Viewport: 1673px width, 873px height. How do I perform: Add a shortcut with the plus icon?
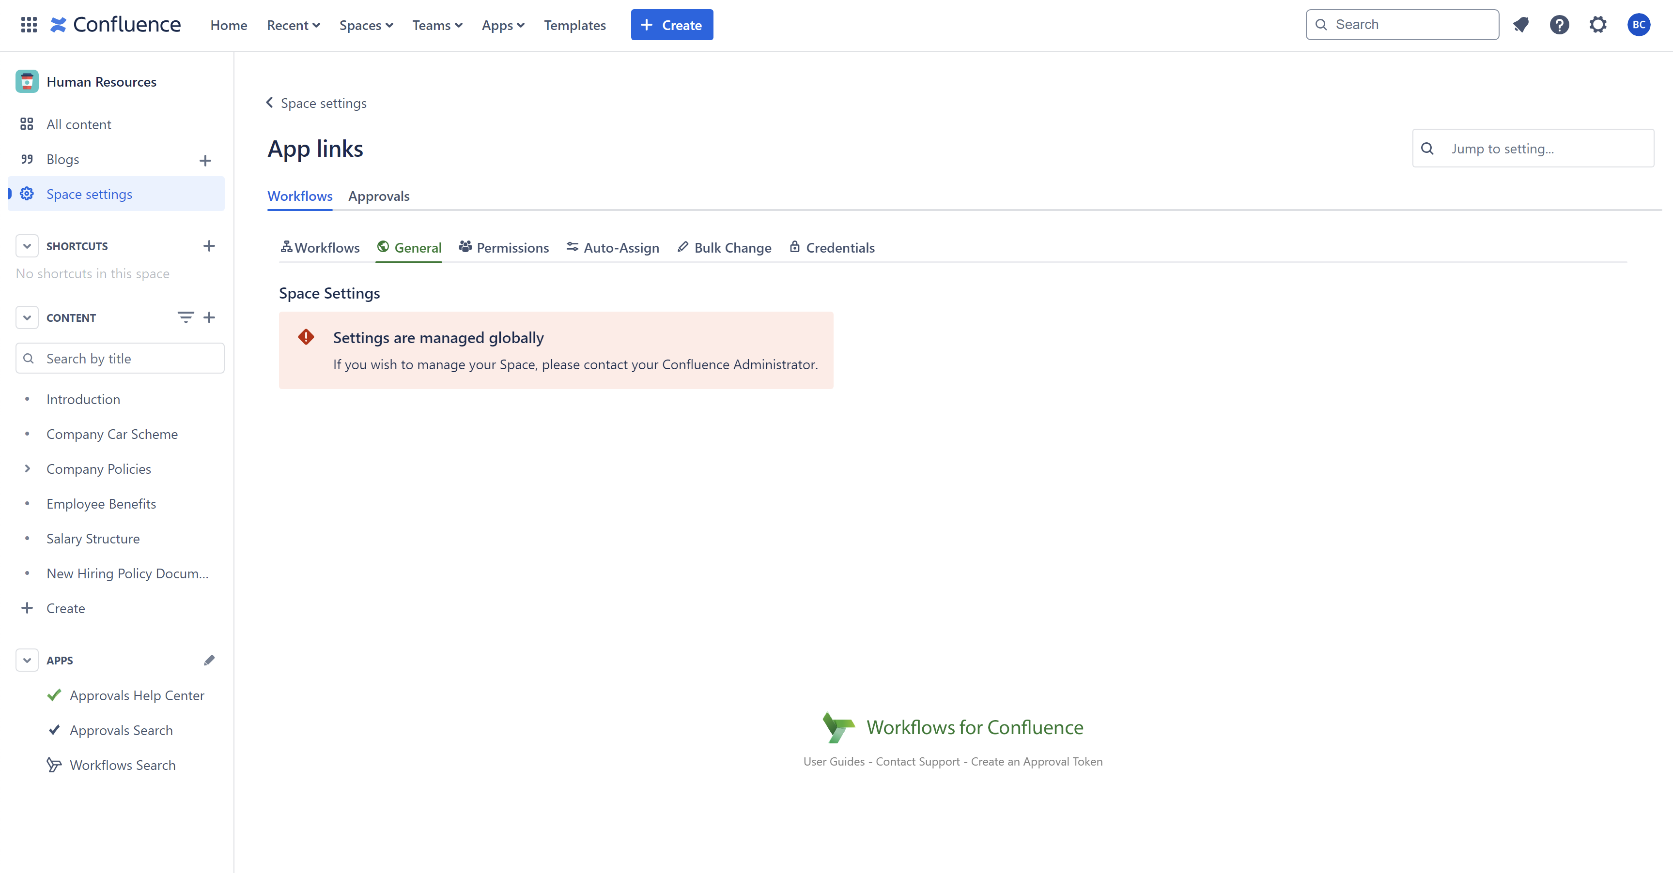coord(208,246)
